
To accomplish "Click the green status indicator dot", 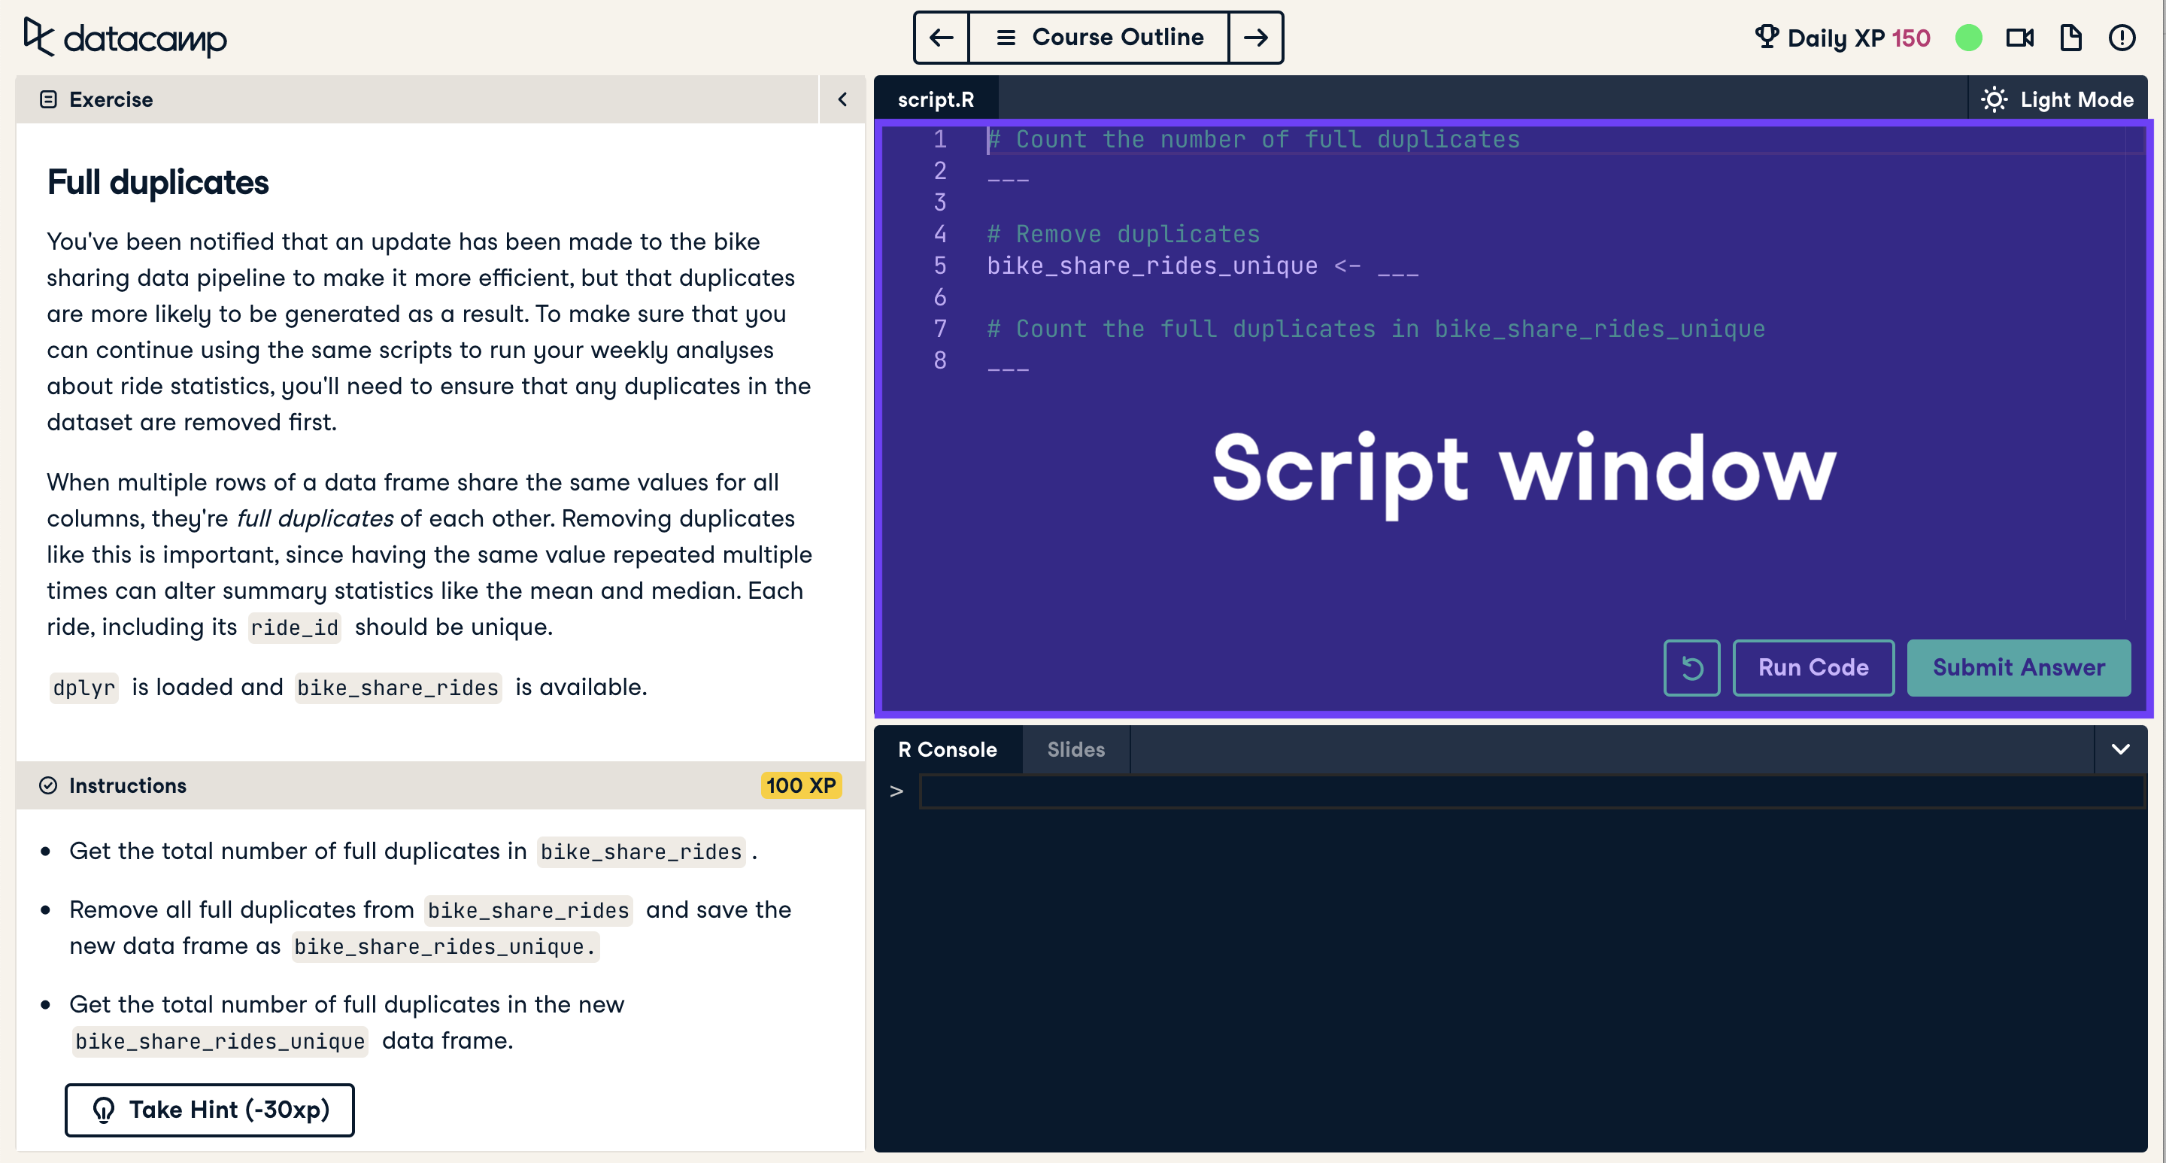I will click(x=1968, y=38).
